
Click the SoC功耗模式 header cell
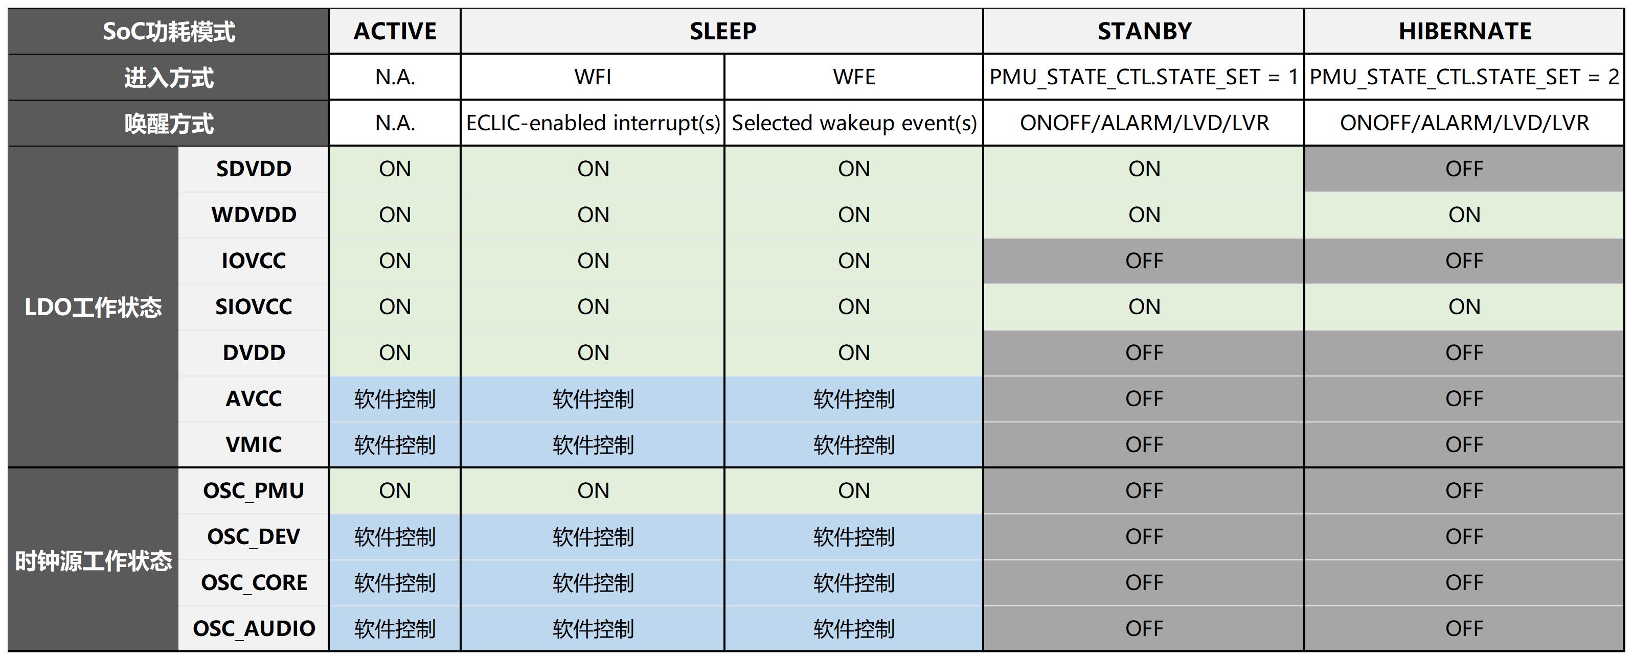(x=169, y=31)
